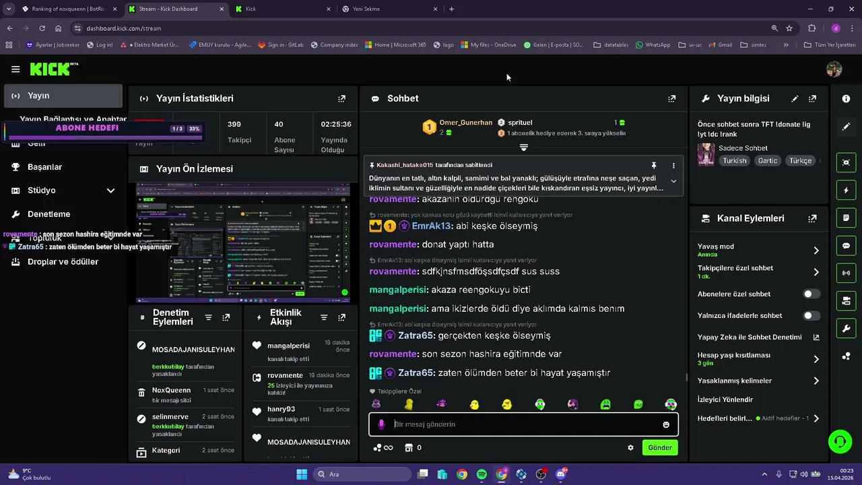Viewport: 862px width, 485px height.
Task: Open Hedefleri belirl... chevron
Action: click(x=816, y=418)
